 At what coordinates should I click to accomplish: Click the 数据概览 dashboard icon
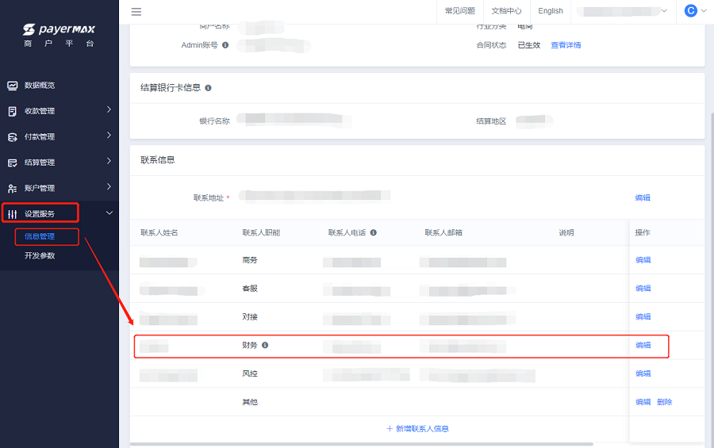12,86
